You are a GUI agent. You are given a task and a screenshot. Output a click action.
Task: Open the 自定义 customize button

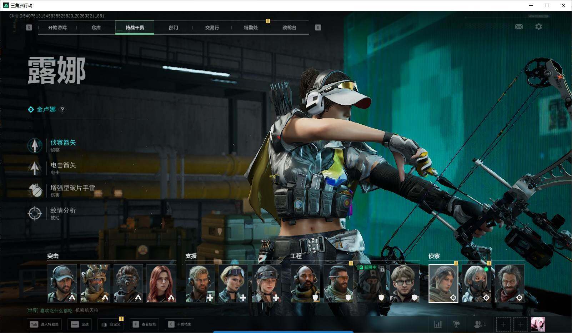(x=111, y=324)
